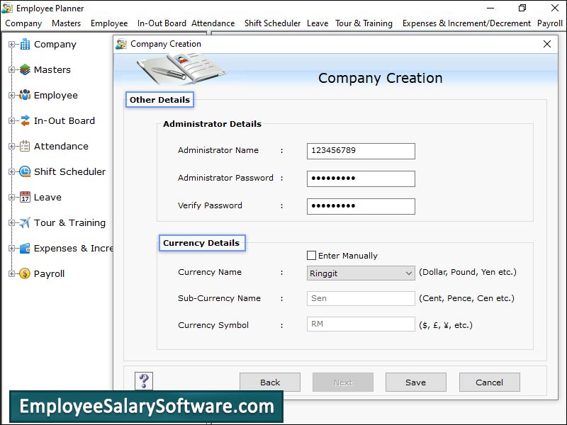Image resolution: width=567 pixels, height=425 pixels.
Task: Click the Attendance checklist icon
Action: point(25,147)
